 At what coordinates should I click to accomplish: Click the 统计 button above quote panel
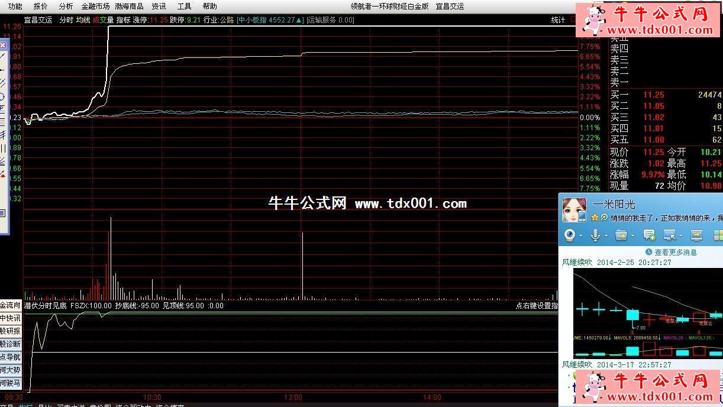(x=558, y=20)
